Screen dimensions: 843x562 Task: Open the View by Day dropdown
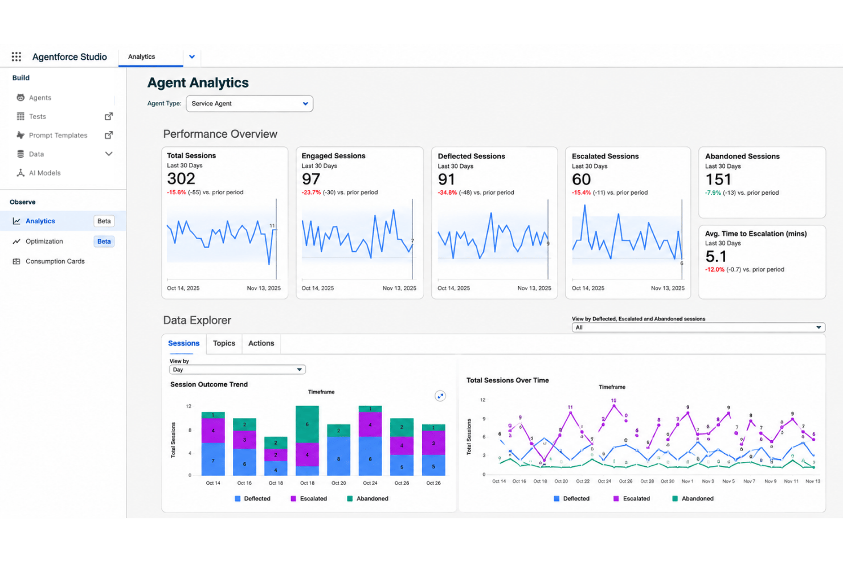(238, 370)
